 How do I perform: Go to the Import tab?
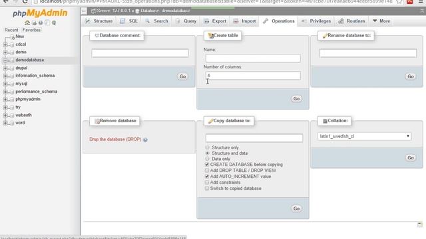point(244,21)
